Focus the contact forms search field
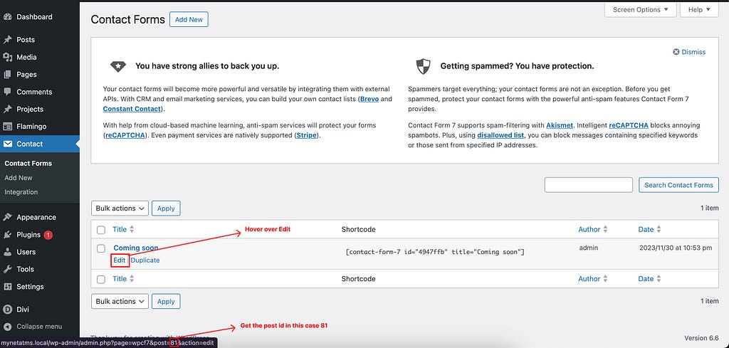Viewport: 729px width, 348px height. click(589, 185)
